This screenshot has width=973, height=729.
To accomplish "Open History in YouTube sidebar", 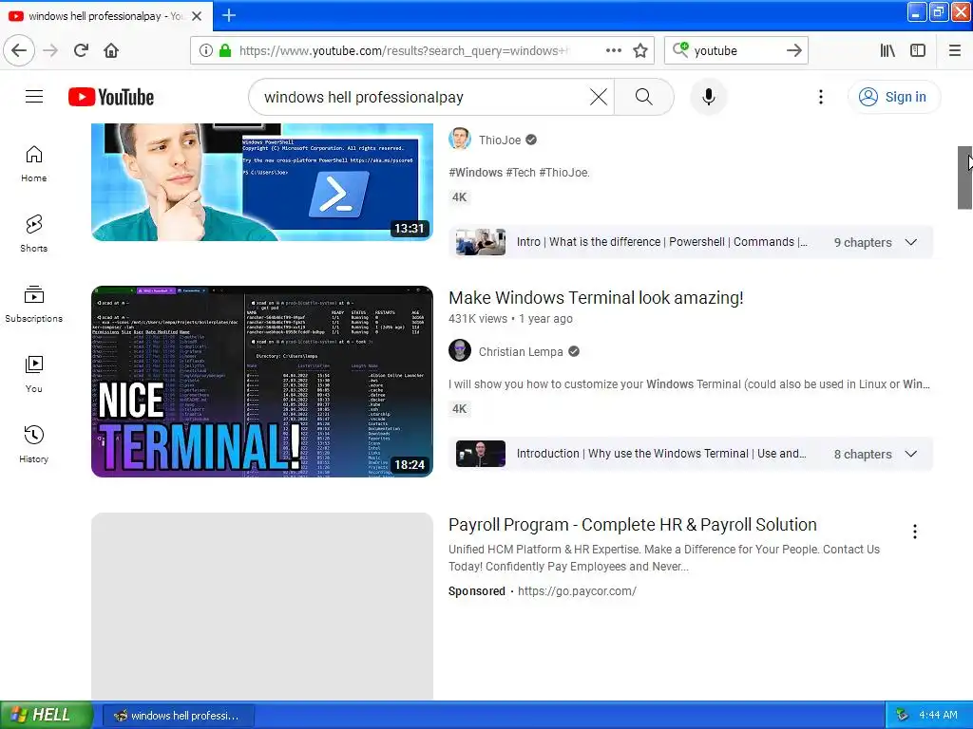I will (x=33, y=444).
